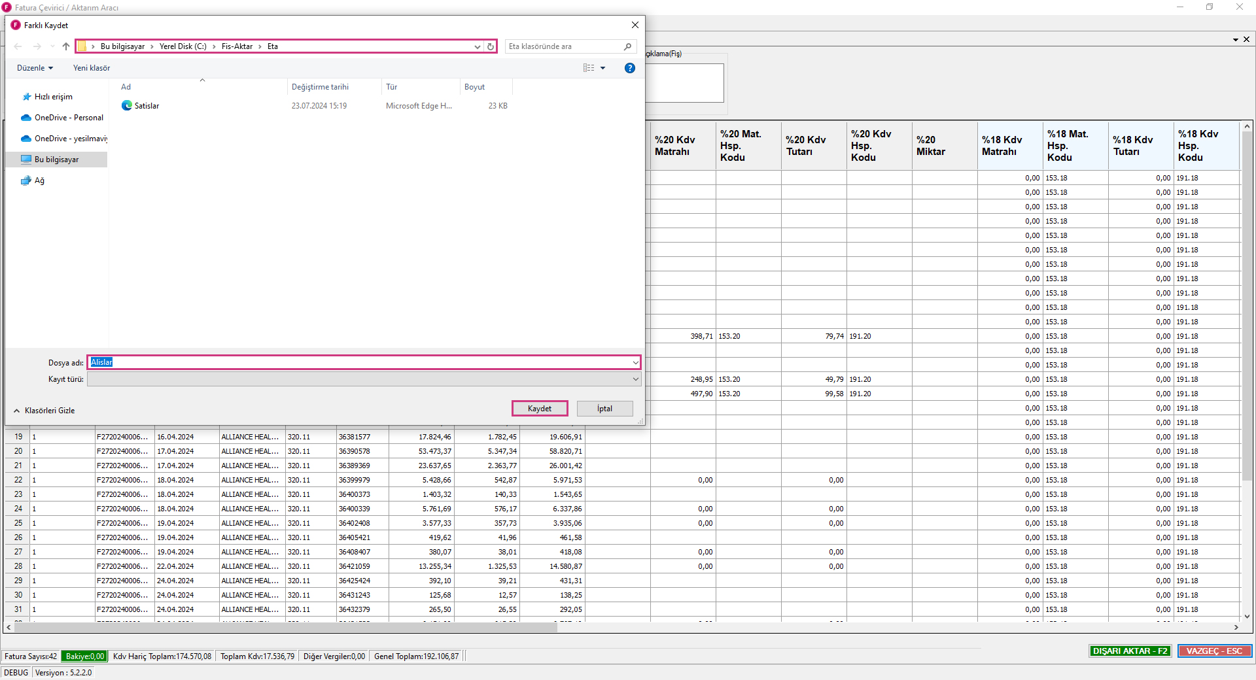Expand the address bar path dropdown
Viewport: 1256px width, 680px height.
click(477, 46)
